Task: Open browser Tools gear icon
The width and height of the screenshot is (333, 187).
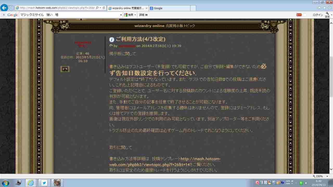Action: click(x=329, y=8)
